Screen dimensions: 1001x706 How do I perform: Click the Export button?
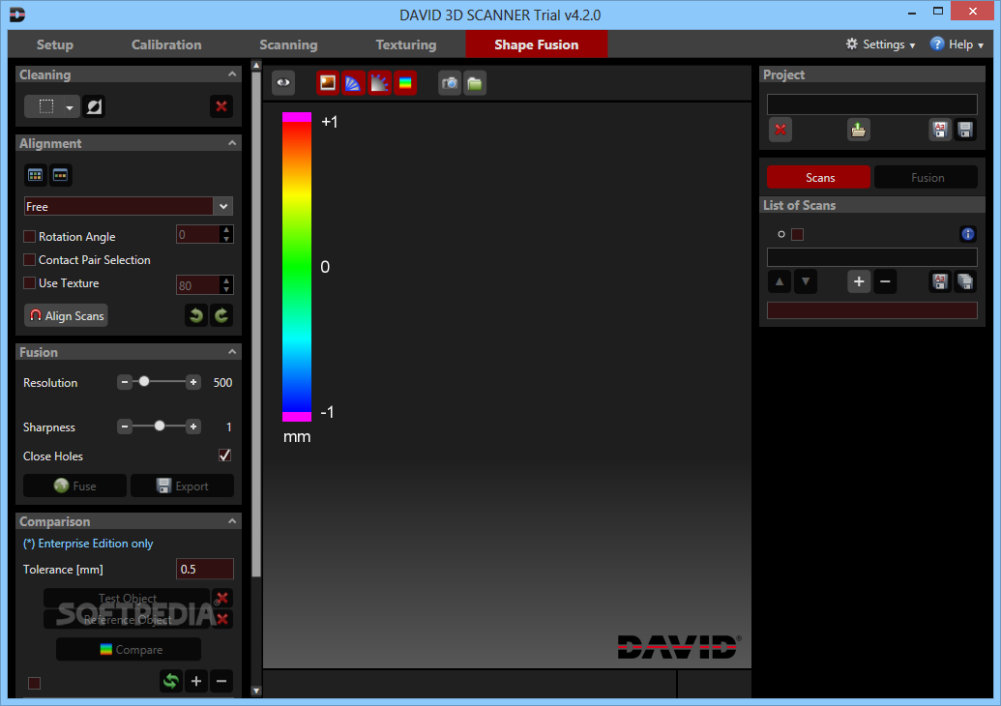tap(183, 485)
